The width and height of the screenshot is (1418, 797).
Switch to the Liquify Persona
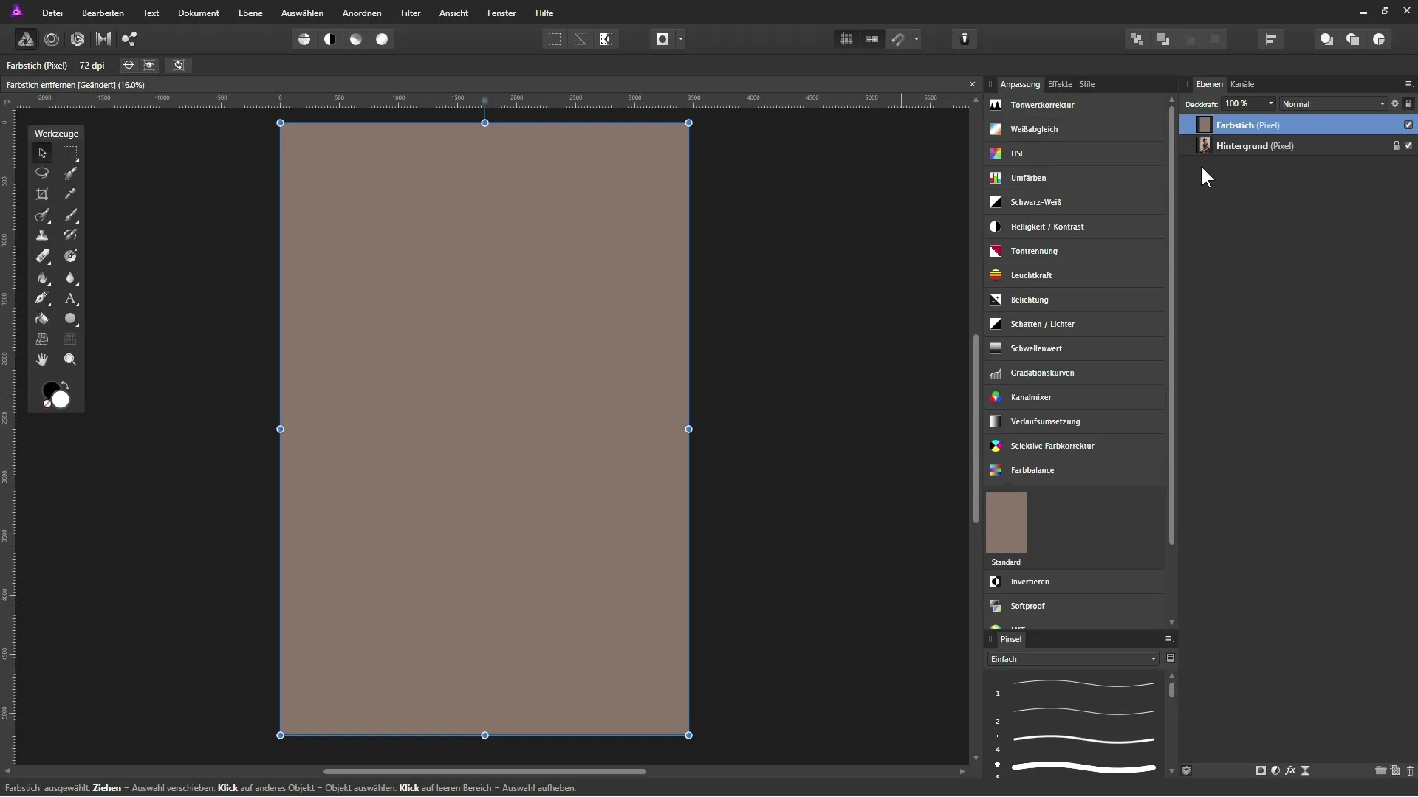coord(52,39)
